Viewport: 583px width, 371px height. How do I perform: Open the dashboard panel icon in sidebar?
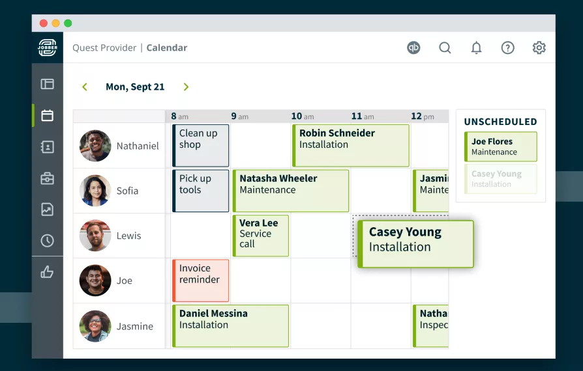[47, 84]
